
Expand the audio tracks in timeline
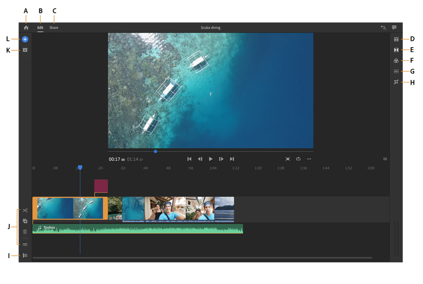click(x=25, y=244)
